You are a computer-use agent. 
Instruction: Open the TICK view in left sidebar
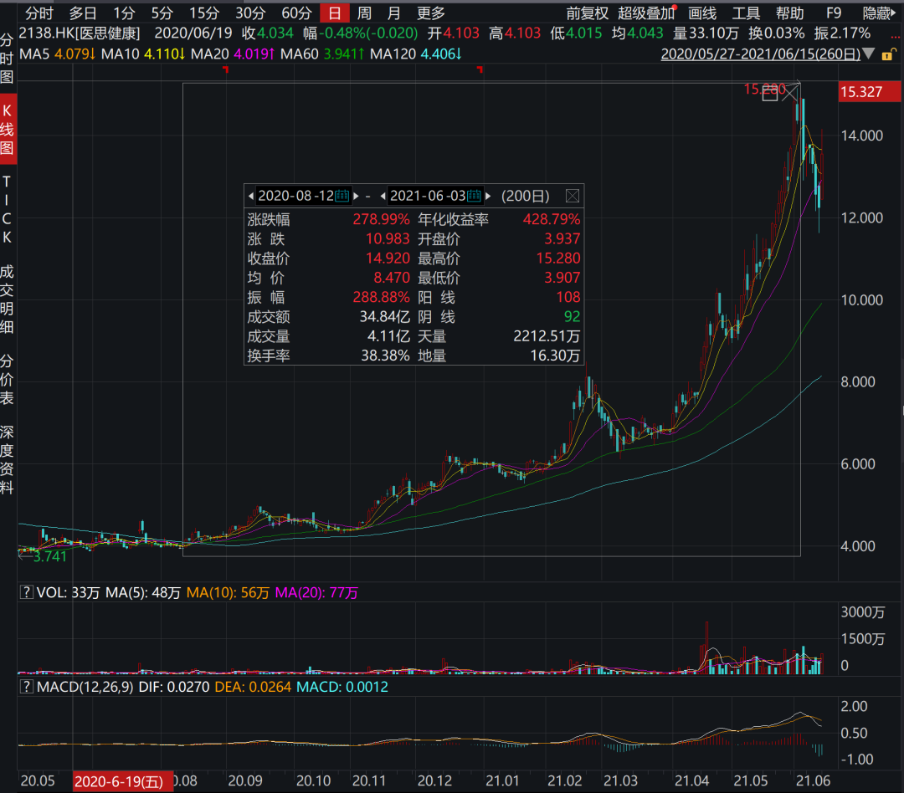click(x=7, y=209)
